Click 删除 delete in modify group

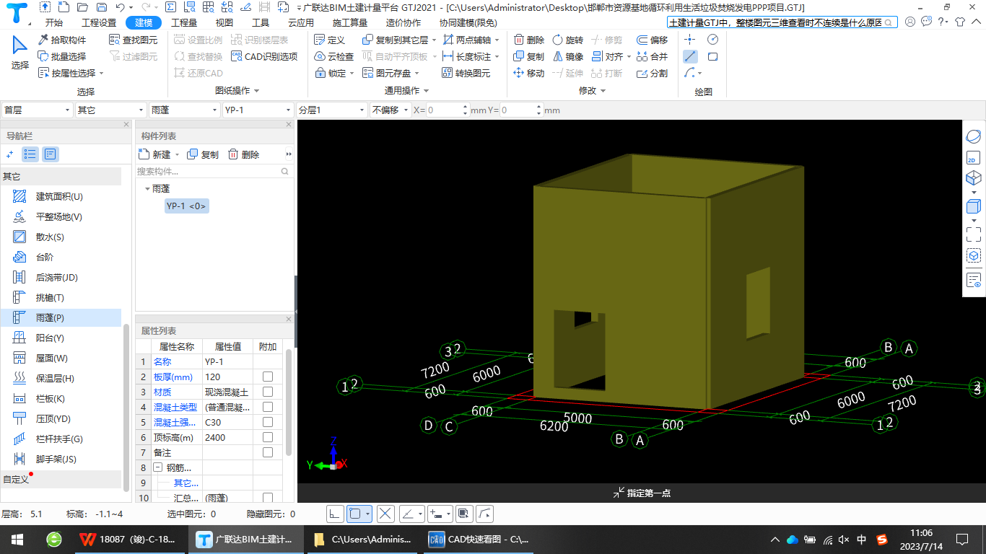click(529, 40)
